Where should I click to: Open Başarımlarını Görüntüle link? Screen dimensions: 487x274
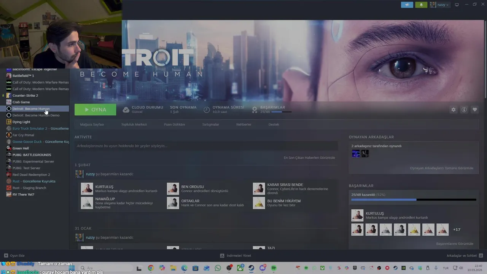455,244
